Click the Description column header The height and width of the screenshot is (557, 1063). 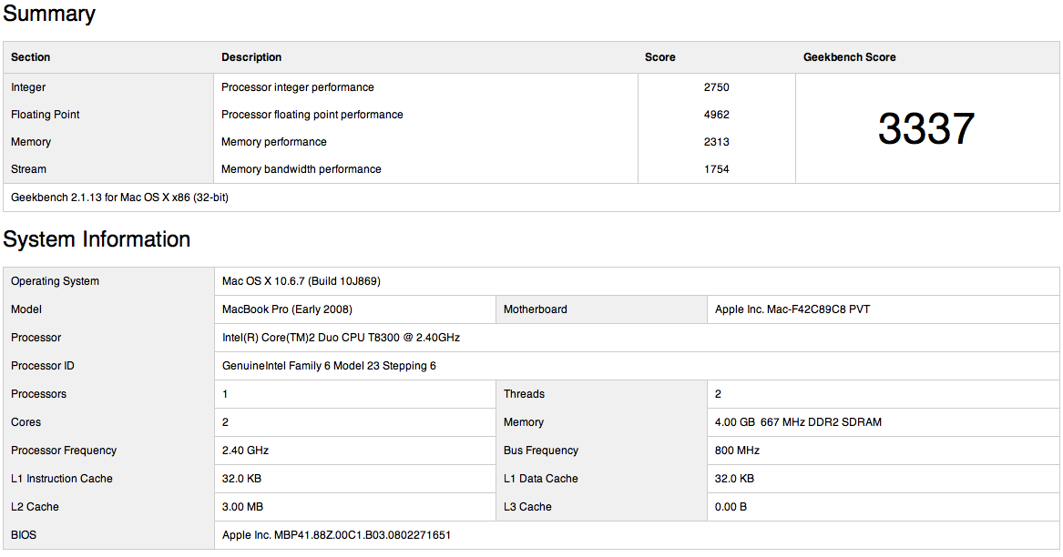tap(251, 57)
